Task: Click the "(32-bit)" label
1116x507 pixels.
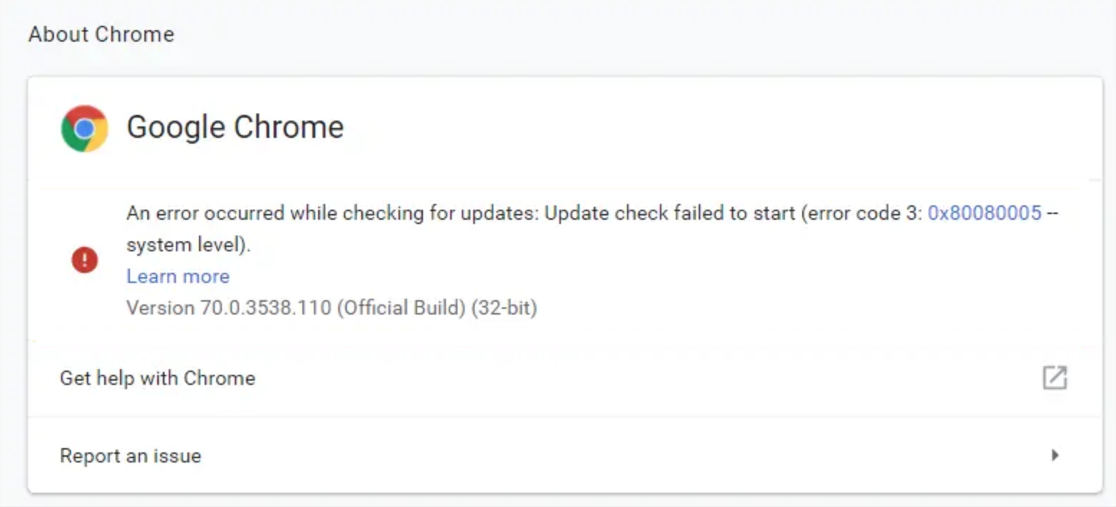Action: (x=504, y=308)
